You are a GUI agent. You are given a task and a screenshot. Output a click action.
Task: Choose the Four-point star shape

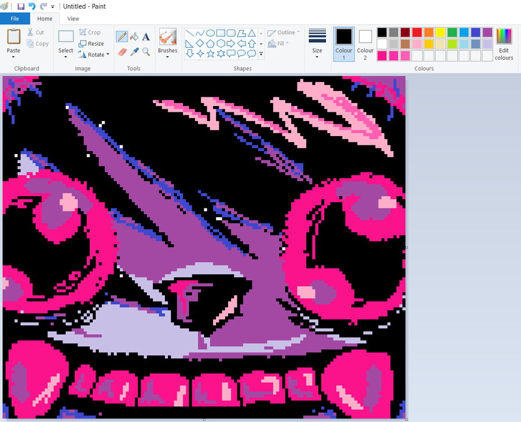[x=200, y=53]
